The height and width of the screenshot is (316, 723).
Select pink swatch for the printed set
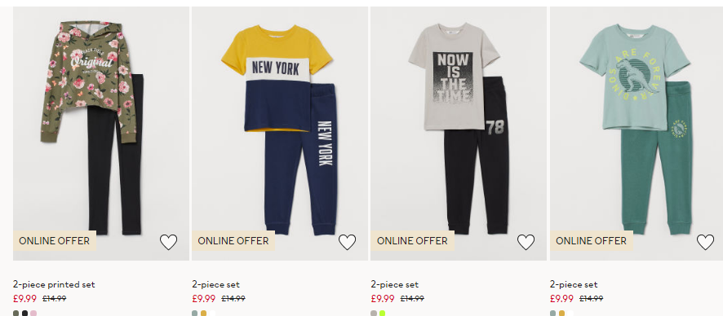pyautogui.click(x=33, y=314)
